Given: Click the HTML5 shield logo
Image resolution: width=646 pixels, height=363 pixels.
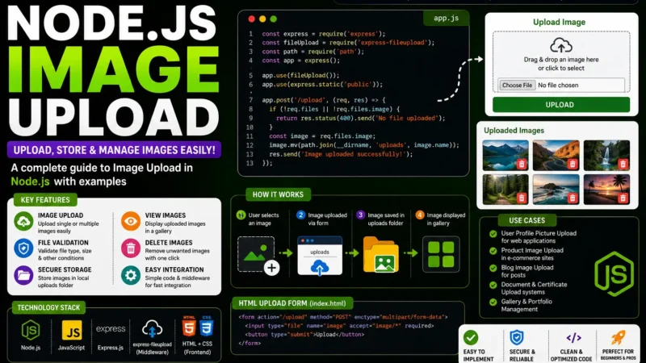Looking at the screenshot, I should (189, 327).
